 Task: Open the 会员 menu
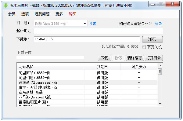tap(12, 14)
